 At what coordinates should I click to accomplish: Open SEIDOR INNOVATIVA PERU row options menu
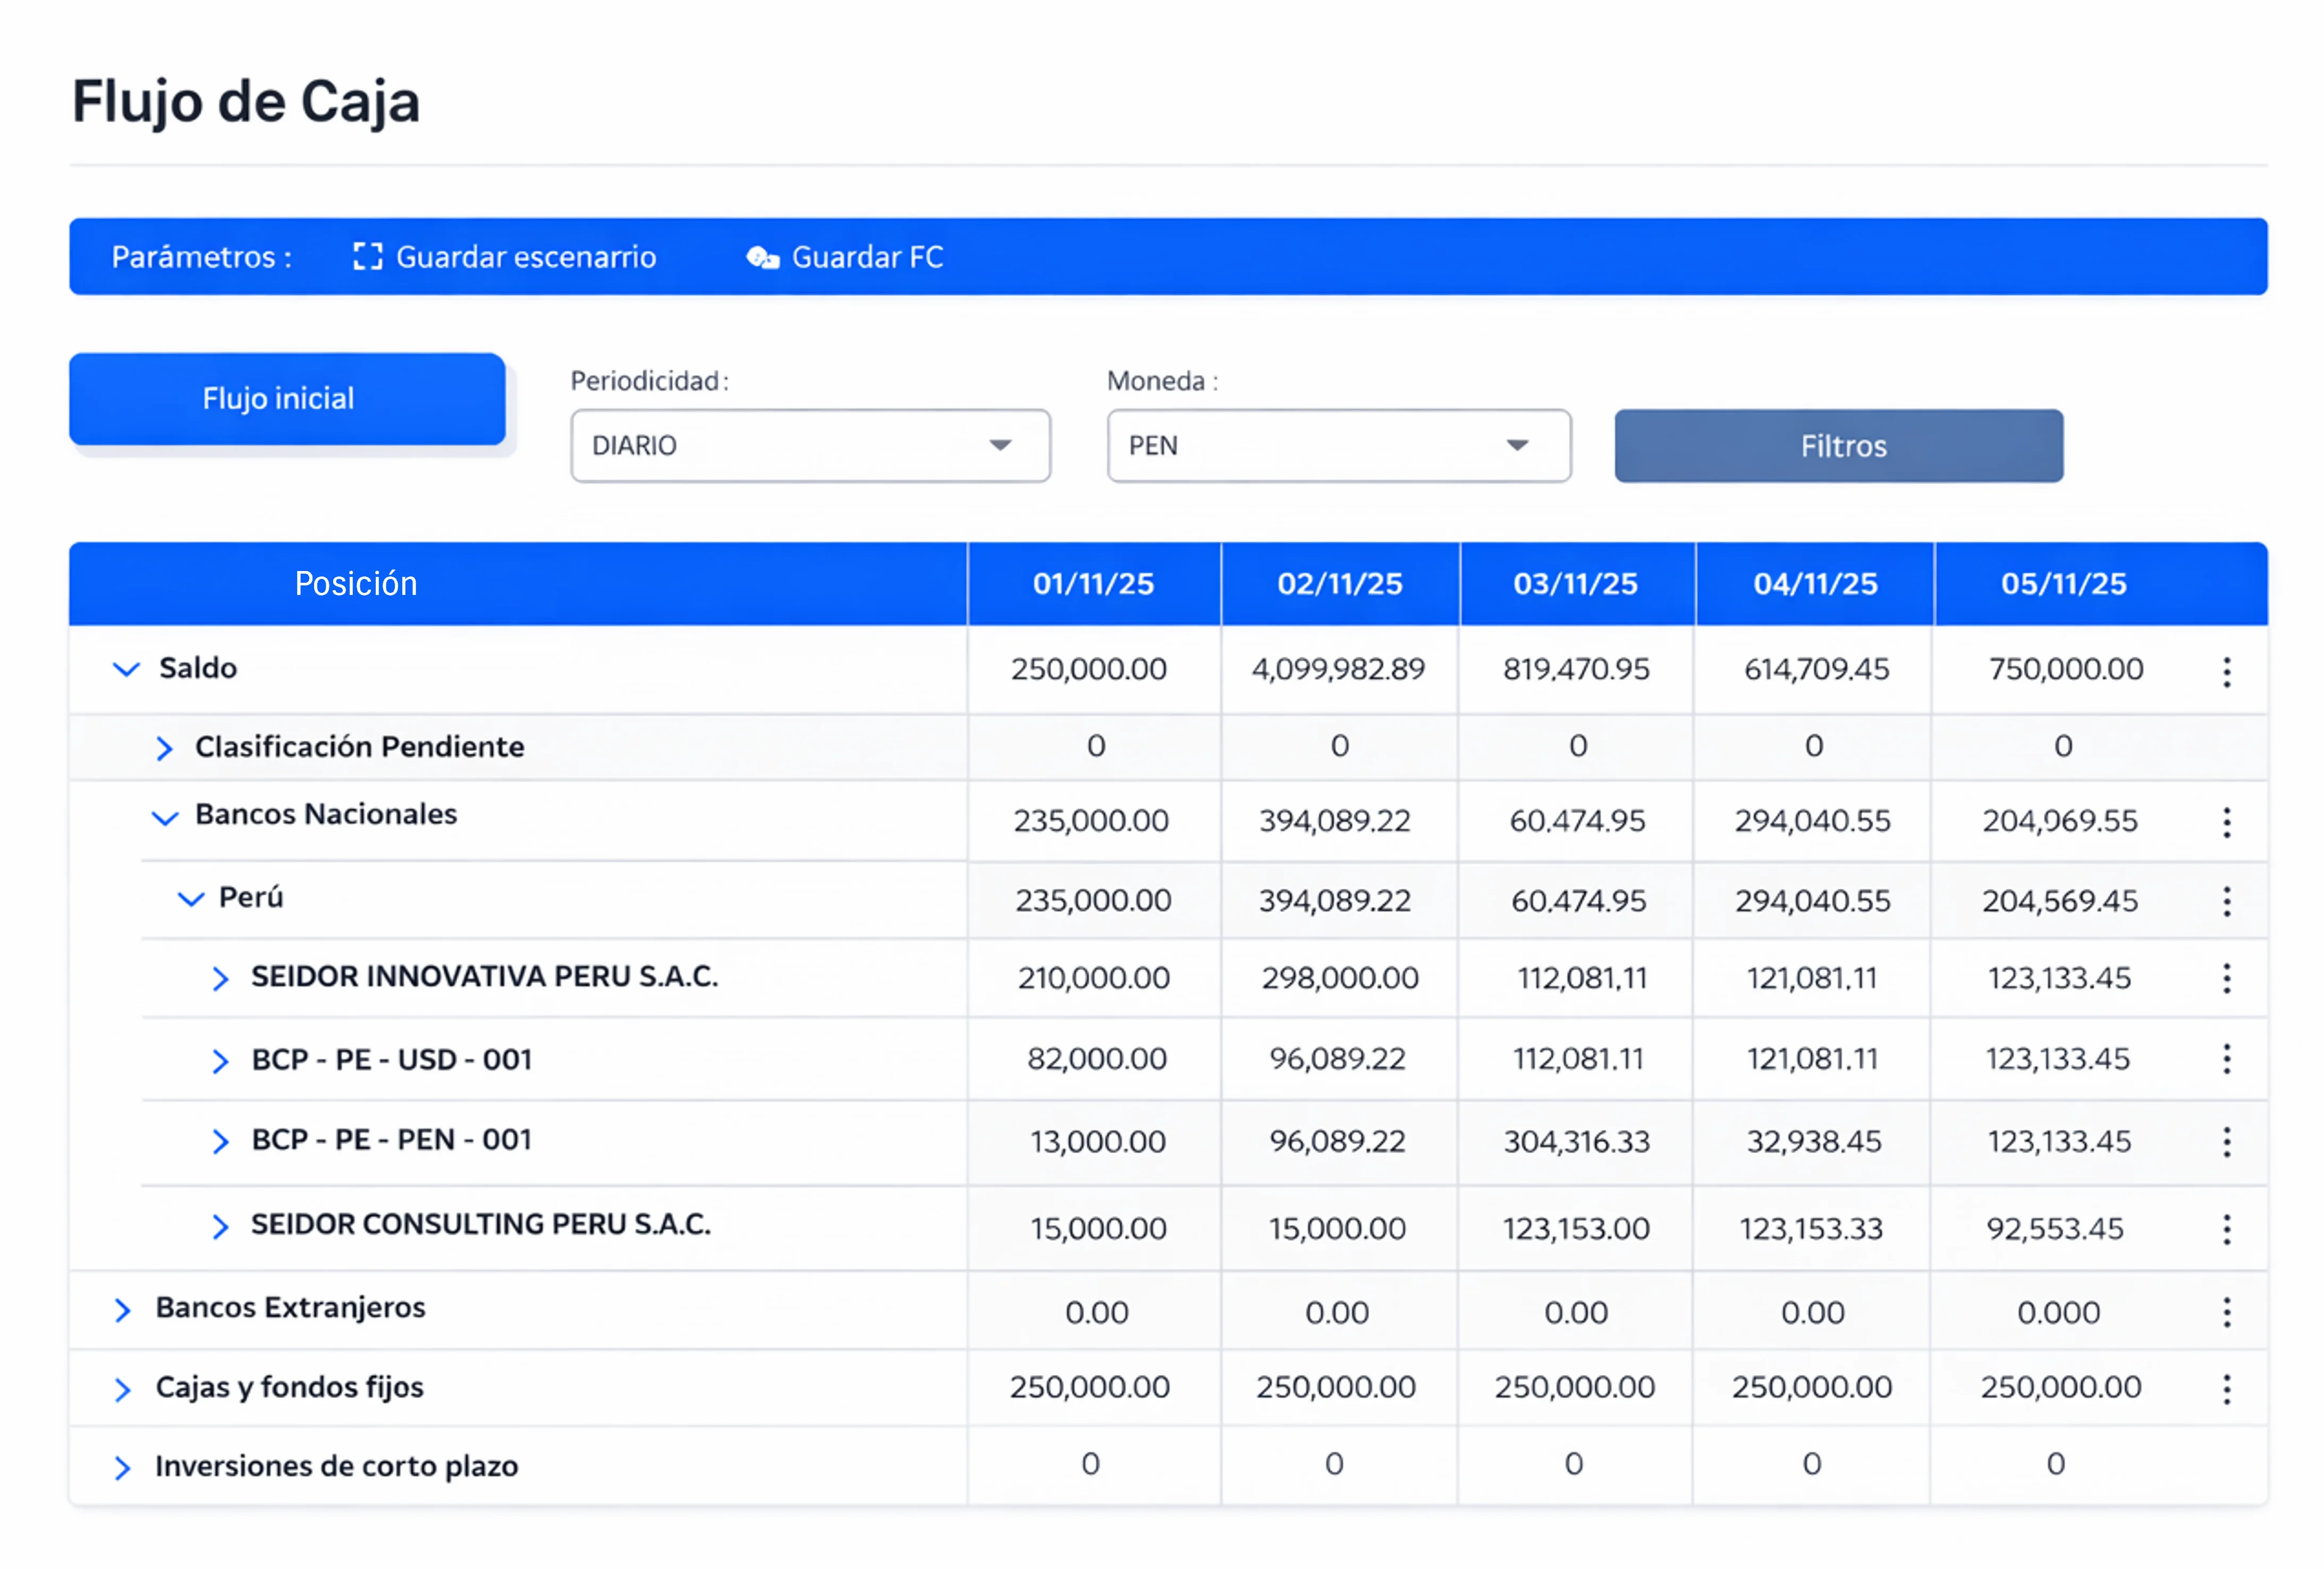(x=2226, y=979)
